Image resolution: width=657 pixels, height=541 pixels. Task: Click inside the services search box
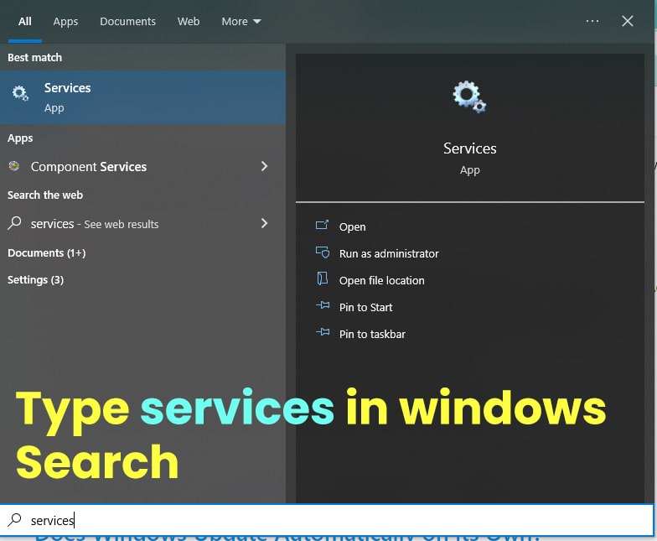335,520
